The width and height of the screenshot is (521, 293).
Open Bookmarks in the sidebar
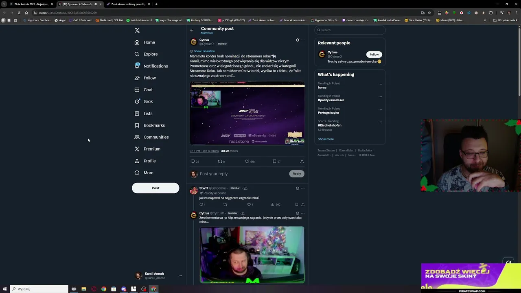tap(149, 125)
